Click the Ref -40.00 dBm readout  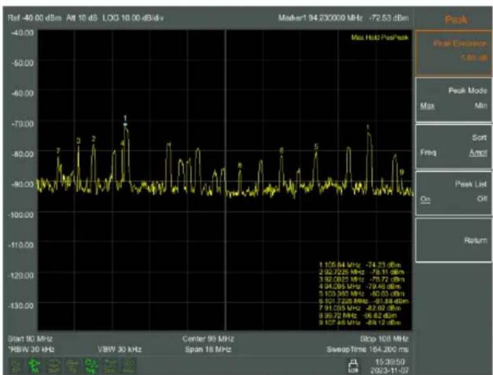(35, 18)
